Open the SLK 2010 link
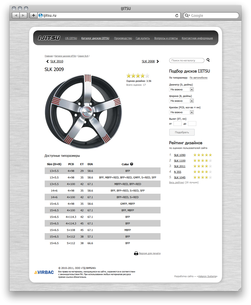Screen dimensions: 251x305 coord(57,61)
